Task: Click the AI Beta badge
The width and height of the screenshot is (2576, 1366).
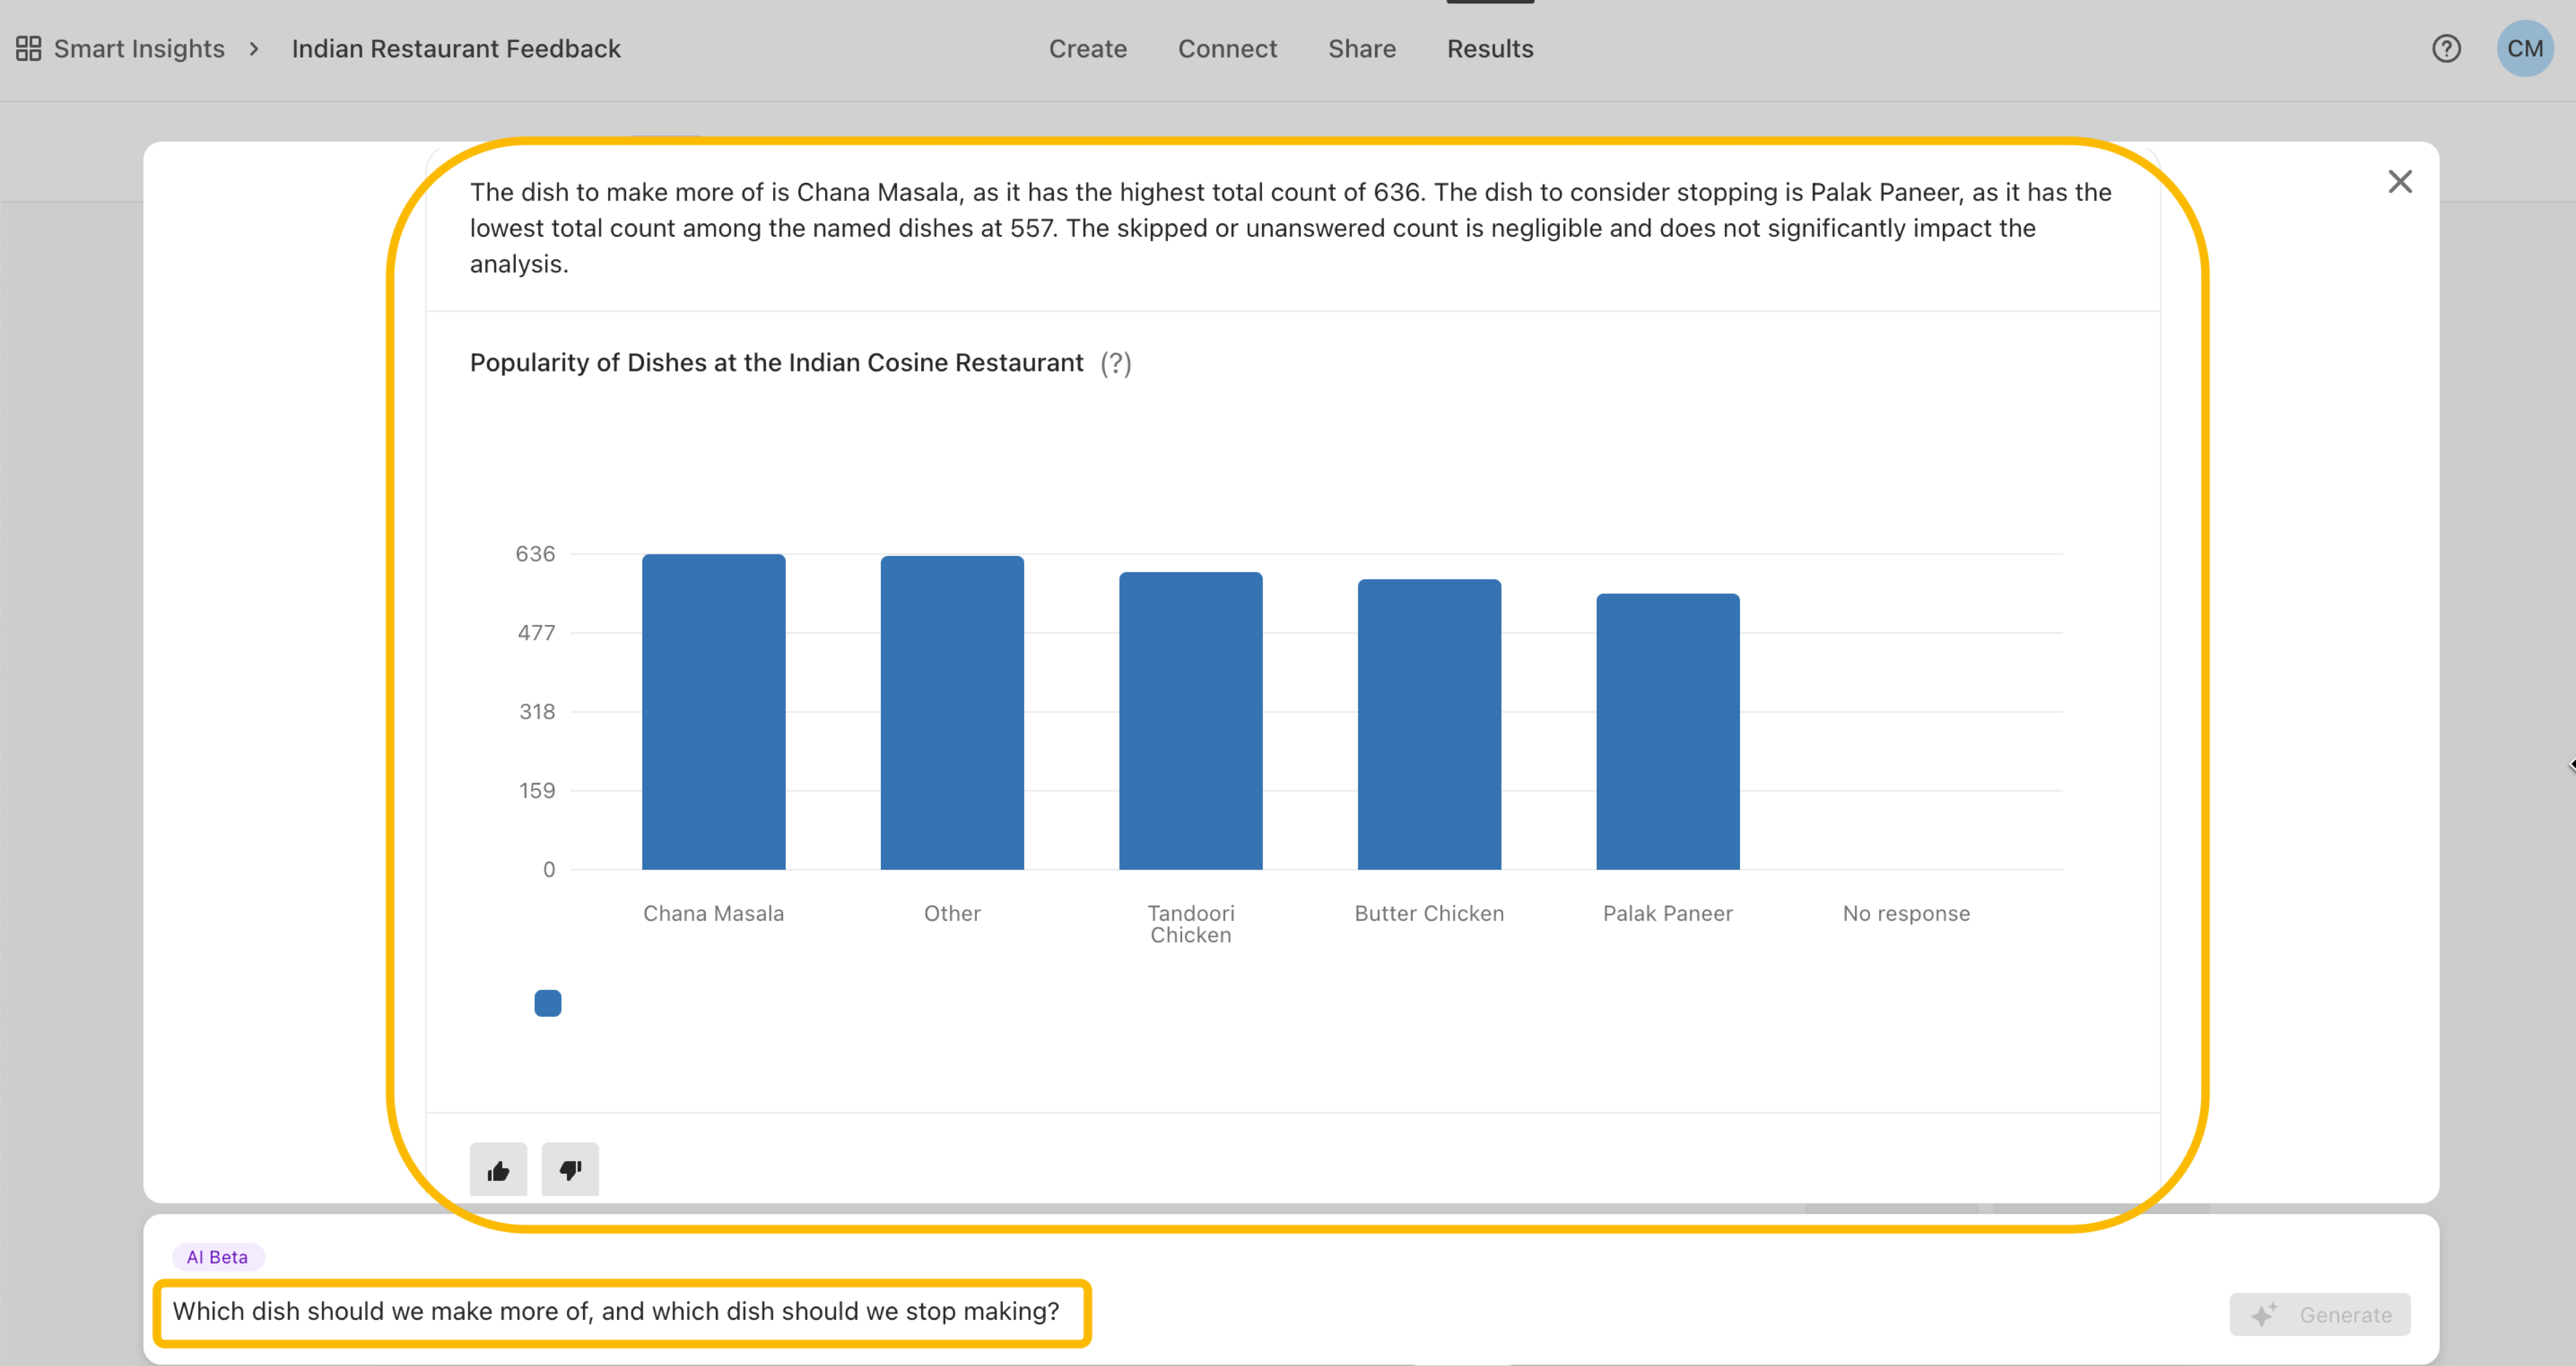Action: click(217, 1257)
